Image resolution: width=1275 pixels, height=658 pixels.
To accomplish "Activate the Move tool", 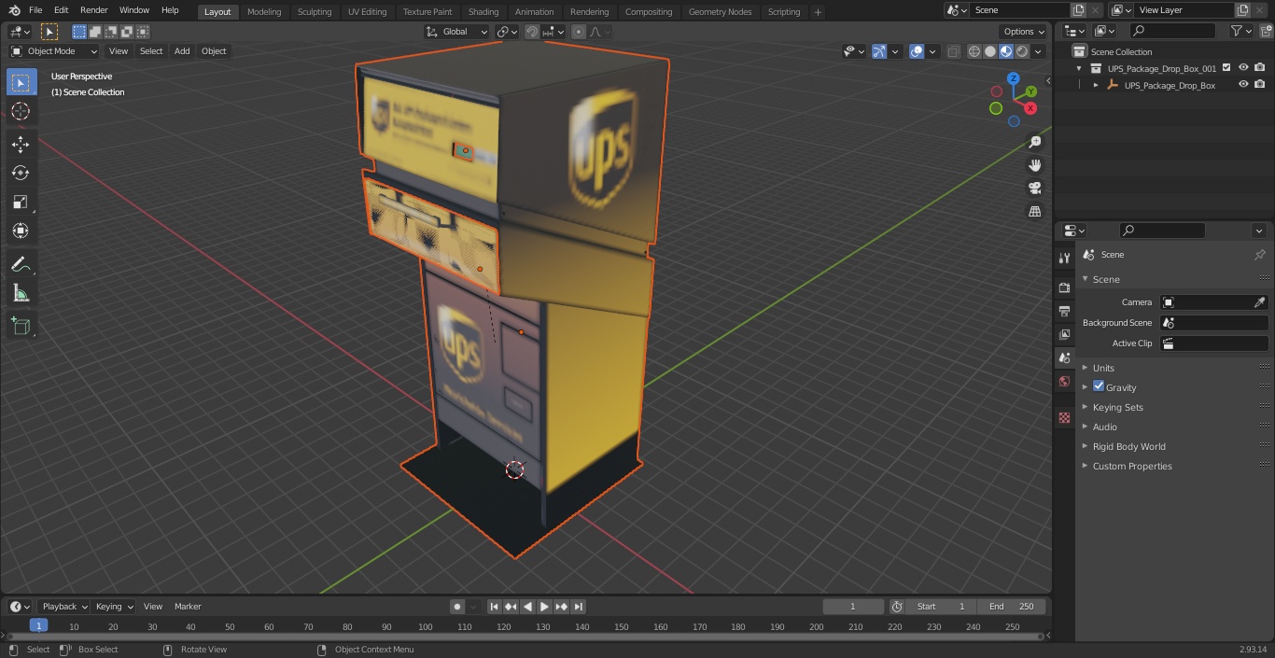I will tap(21, 144).
